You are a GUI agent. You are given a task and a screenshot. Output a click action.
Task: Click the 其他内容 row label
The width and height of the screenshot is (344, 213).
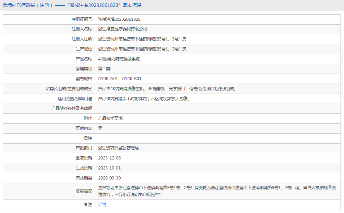(x=84, y=128)
